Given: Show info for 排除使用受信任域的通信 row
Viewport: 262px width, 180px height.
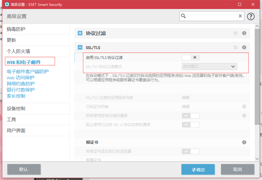Looking at the screenshot, I should 244,116.
